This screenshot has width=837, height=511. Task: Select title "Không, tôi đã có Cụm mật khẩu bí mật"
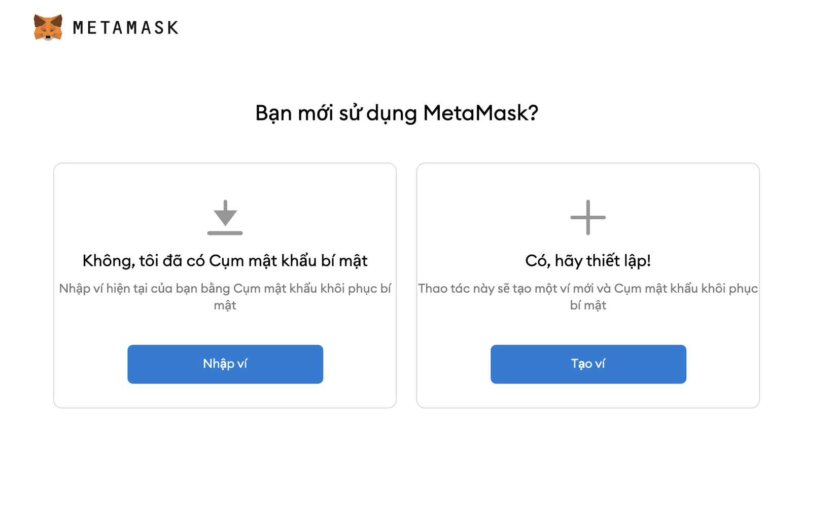point(225,261)
